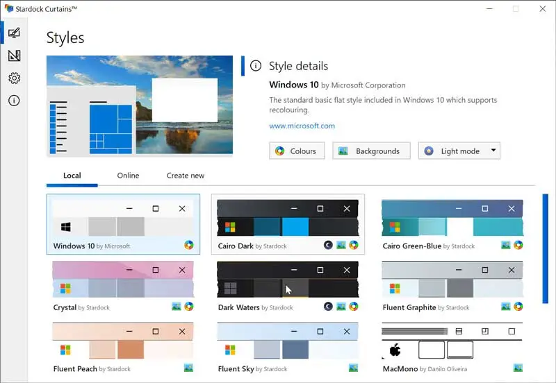This screenshot has width=556, height=383.
Task: Click the Colours button
Action: tap(297, 151)
